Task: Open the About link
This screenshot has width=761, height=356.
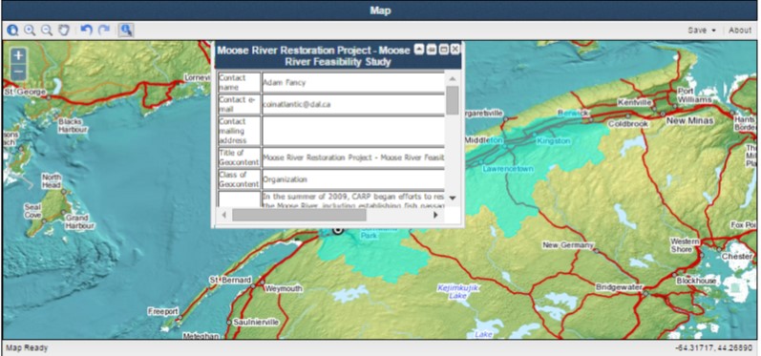Action: [740, 31]
